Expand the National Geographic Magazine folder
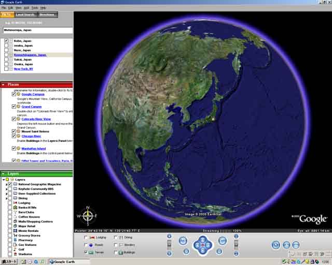The image size is (332, 265). 7,184
